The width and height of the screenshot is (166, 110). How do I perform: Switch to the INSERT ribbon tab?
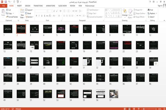[19, 6]
